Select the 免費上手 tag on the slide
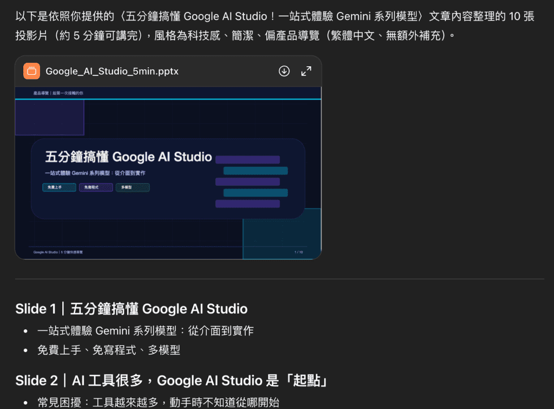Screen dimensions: 554x409 (x=59, y=187)
